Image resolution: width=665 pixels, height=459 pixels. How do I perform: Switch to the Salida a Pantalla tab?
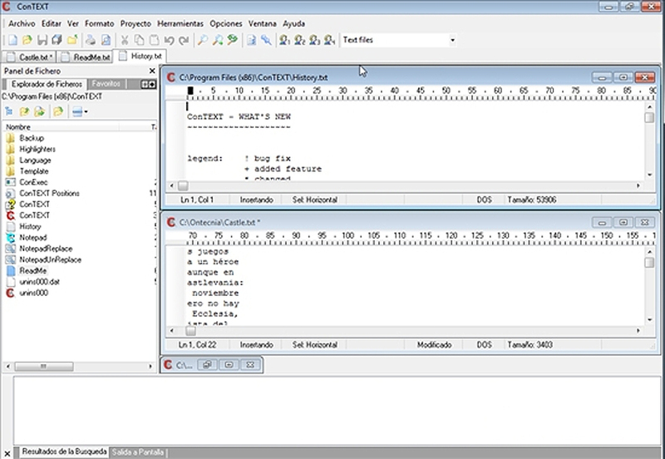138,452
